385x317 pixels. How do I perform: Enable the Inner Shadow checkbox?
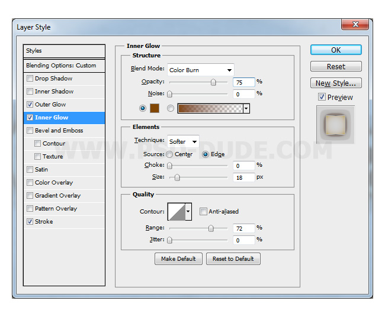(30, 92)
